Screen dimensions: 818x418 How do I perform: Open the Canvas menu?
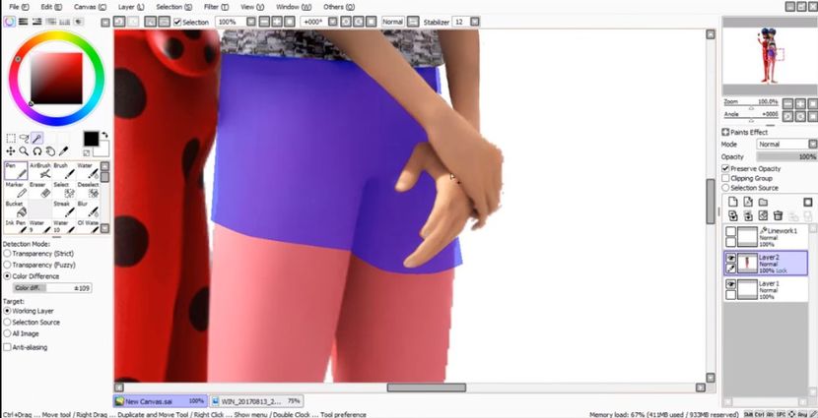[90, 7]
